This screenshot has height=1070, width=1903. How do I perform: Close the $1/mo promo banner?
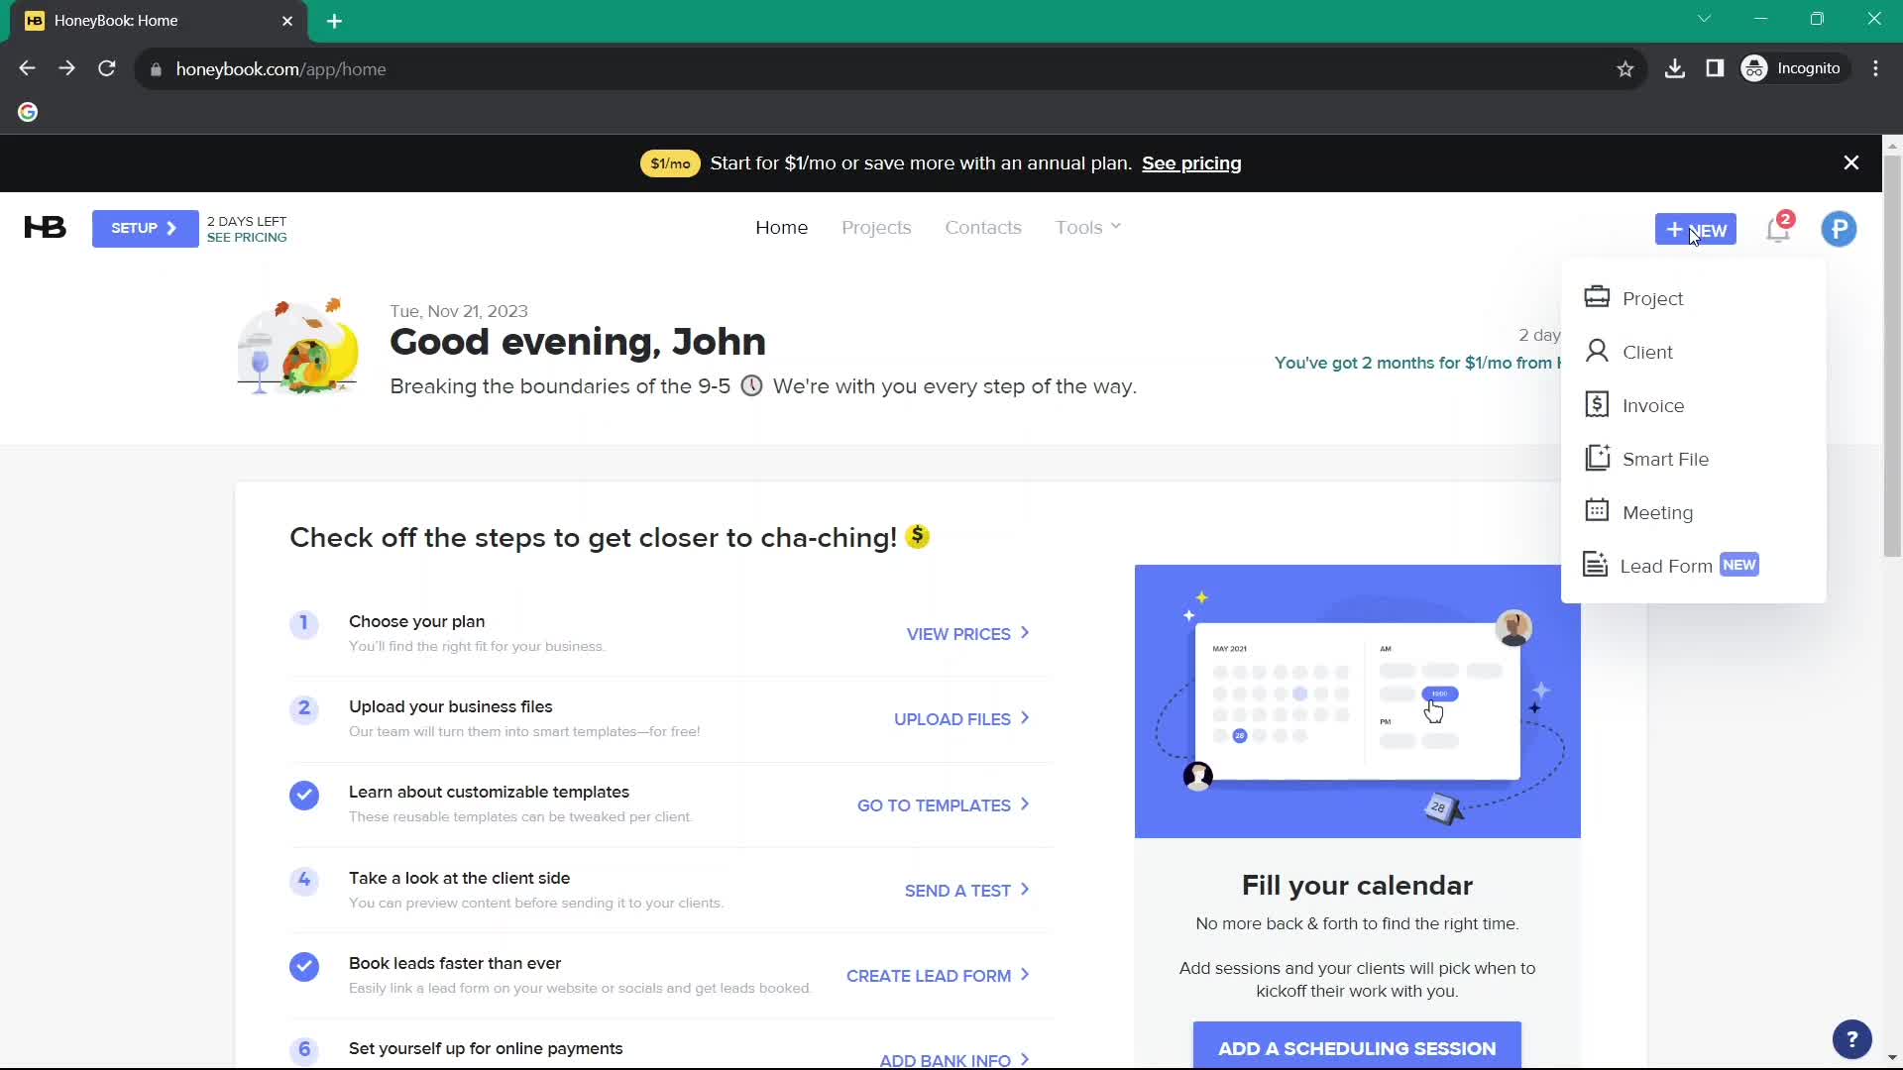[1850, 162]
